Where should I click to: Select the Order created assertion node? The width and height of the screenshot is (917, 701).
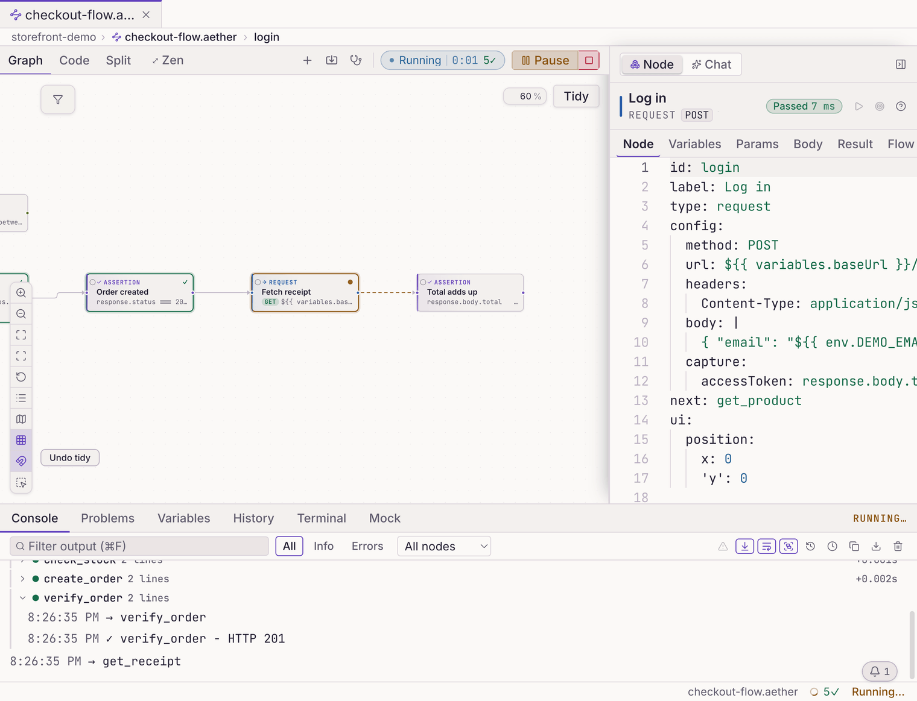coord(140,292)
